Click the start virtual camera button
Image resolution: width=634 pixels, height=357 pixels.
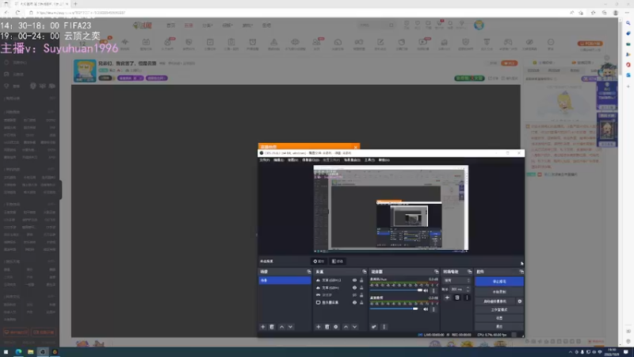495,301
